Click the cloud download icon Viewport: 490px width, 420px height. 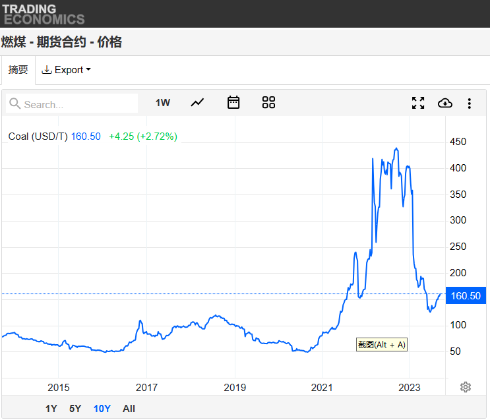click(445, 103)
